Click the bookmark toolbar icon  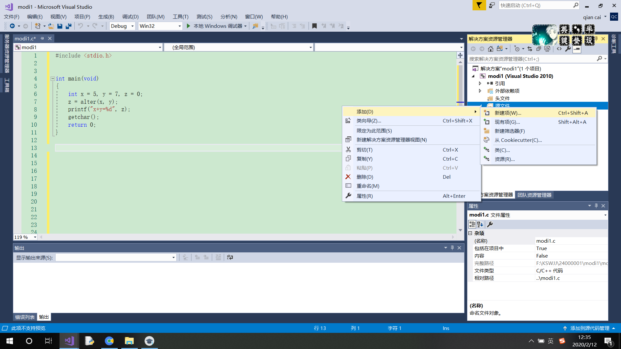pos(314,26)
